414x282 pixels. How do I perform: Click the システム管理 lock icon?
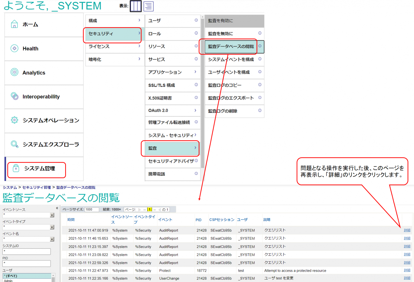pyautogui.click(x=16, y=168)
